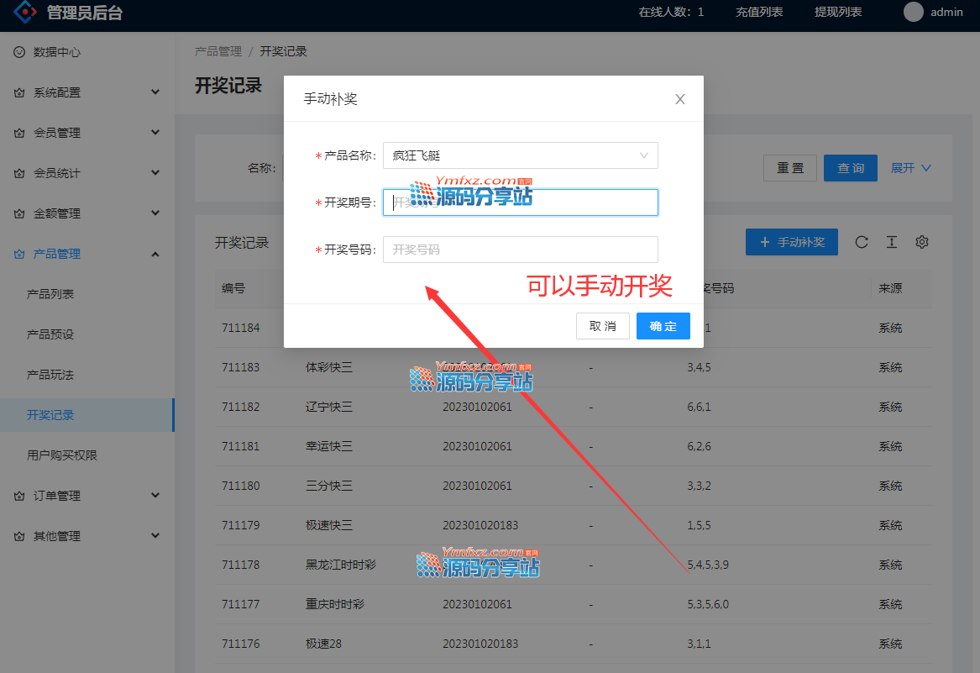980x673 pixels.
Task: Click the logo icon beside 管理员后台
Action: coord(25,12)
